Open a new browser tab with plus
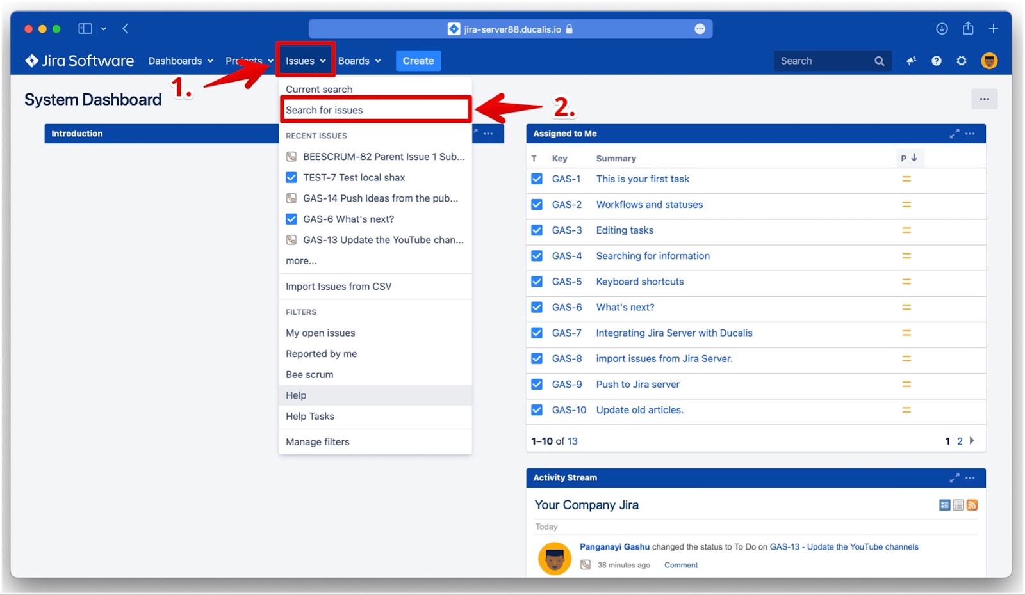 click(x=993, y=29)
